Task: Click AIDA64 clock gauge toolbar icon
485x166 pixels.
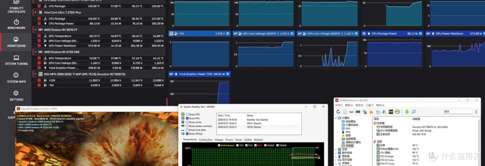Action: [x=397, y=112]
